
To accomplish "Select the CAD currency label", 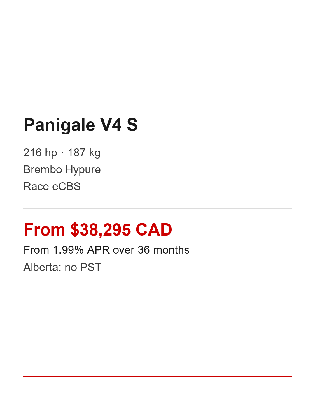I will [154, 230].
